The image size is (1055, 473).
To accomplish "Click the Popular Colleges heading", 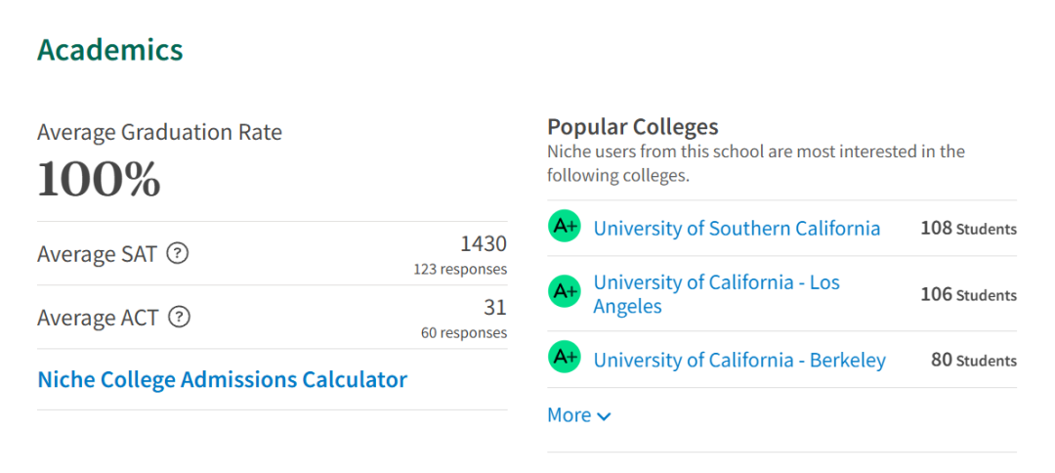I will [632, 126].
